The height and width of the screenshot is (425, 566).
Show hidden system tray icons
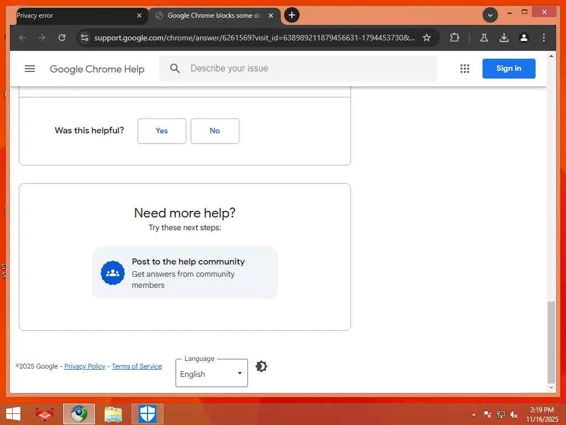coord(474,414)
